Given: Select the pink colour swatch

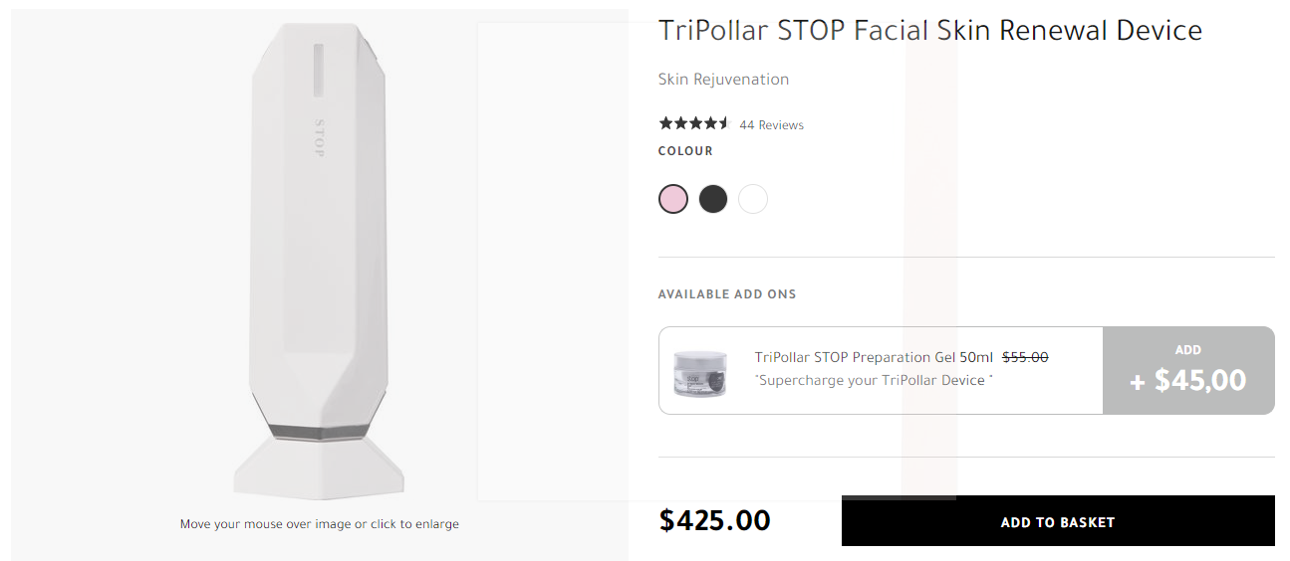Looking at the screenshot, I should pos(673,199).
